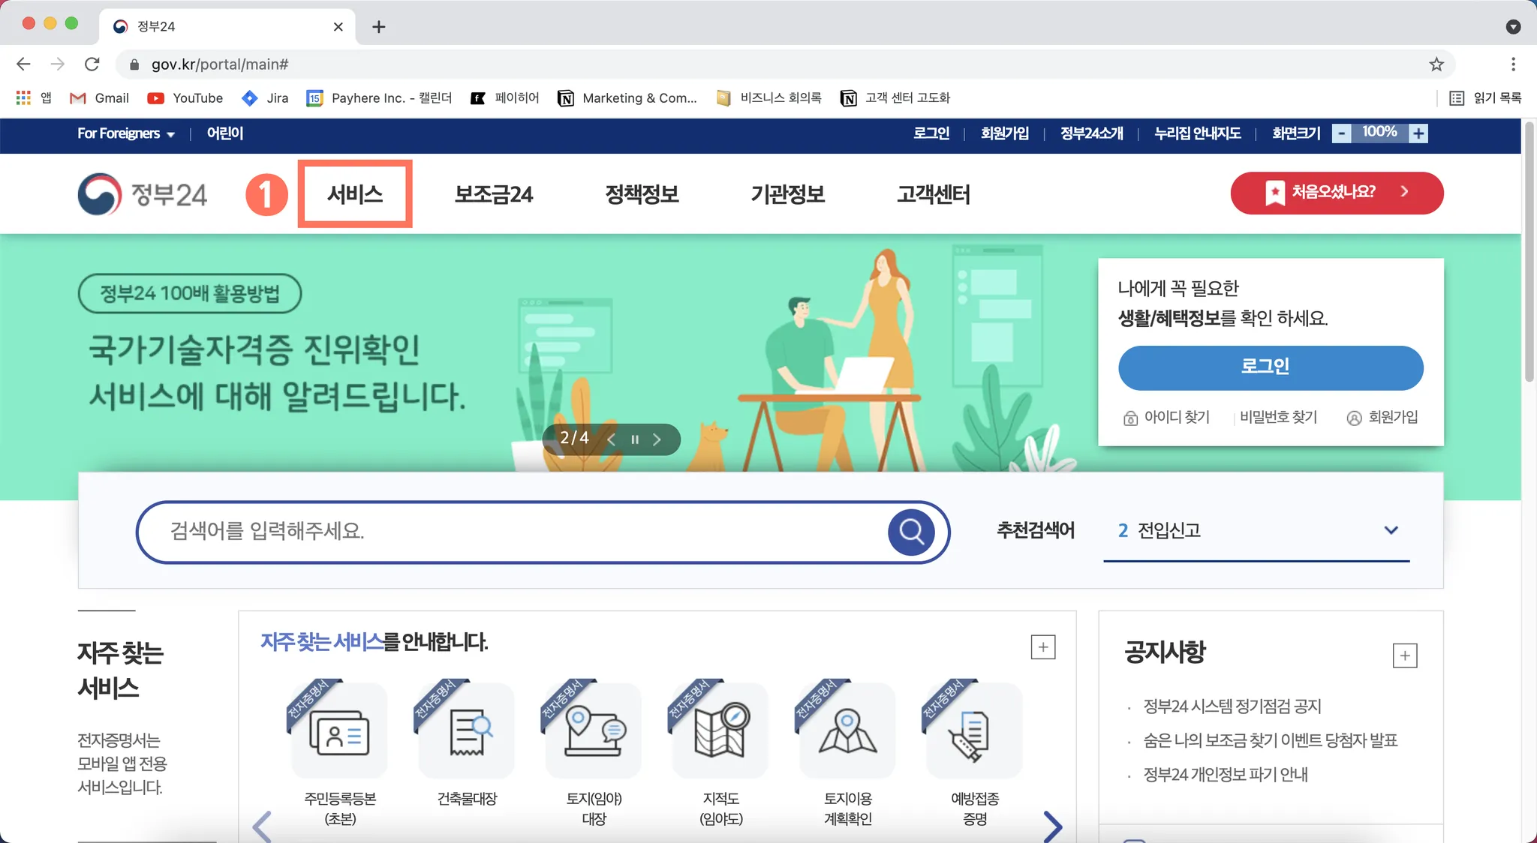This screenshot has width=1537, height=843.
Task: Bookmark this page with star icon
Action: pos(1436,64)
